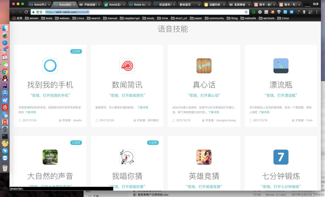Open the sectools bookmarks folder
Screen dimensions: 325x197
pyautogui.click(x=267, y=18)
